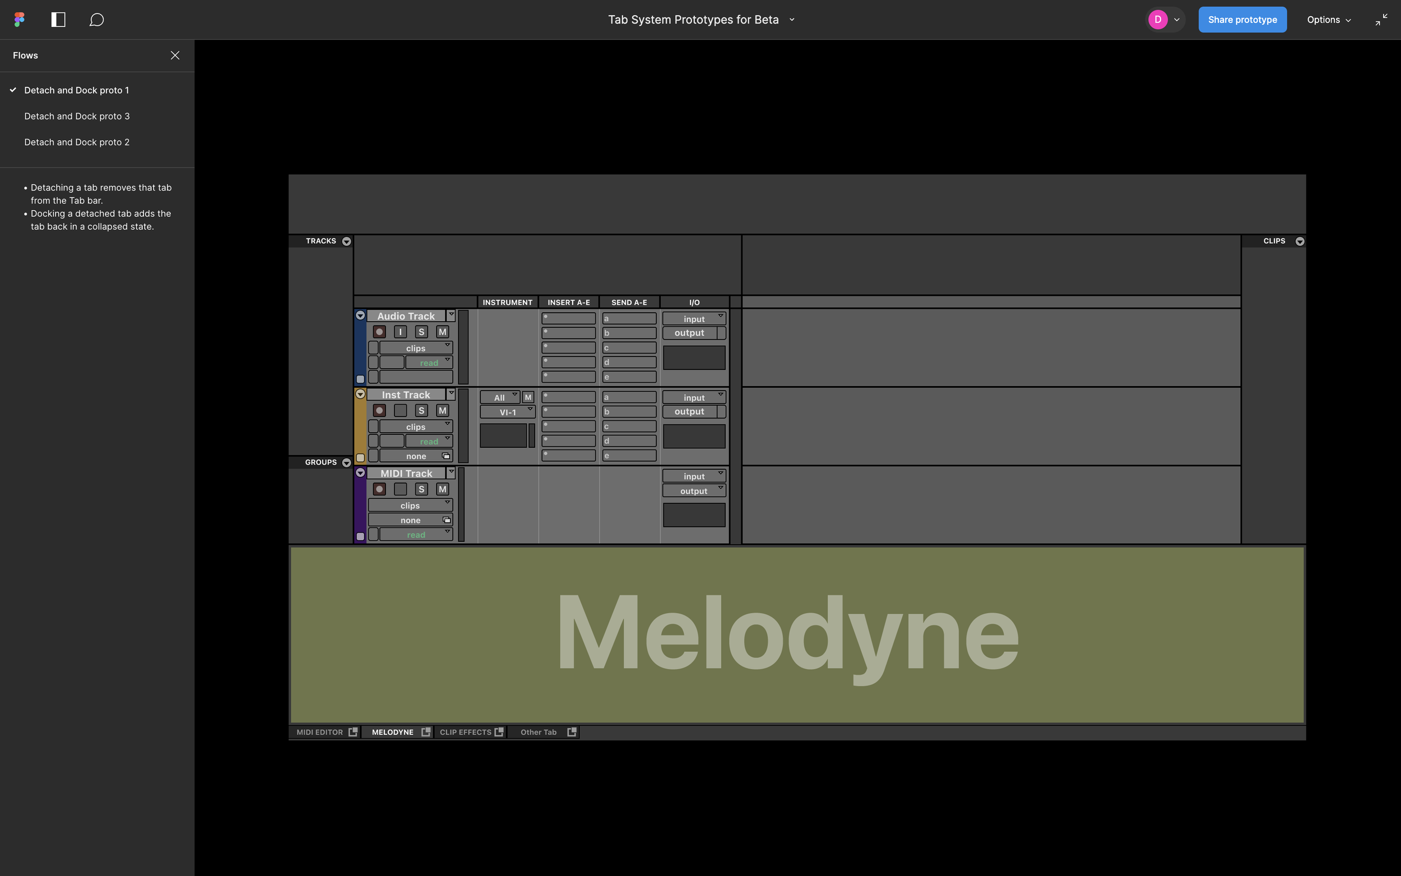Open GROUPS panel dropdown arrow

point(346,463)
